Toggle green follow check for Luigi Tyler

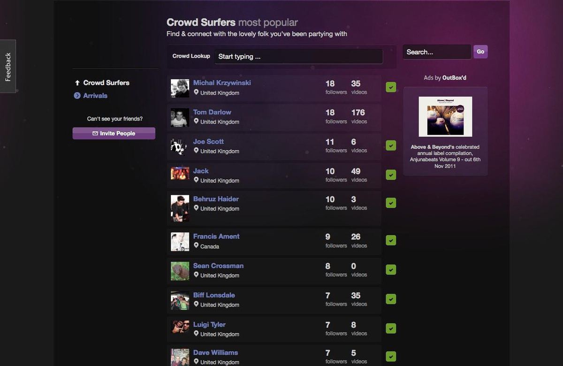coord(391,328)
